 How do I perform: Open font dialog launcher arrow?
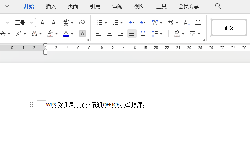88,41
